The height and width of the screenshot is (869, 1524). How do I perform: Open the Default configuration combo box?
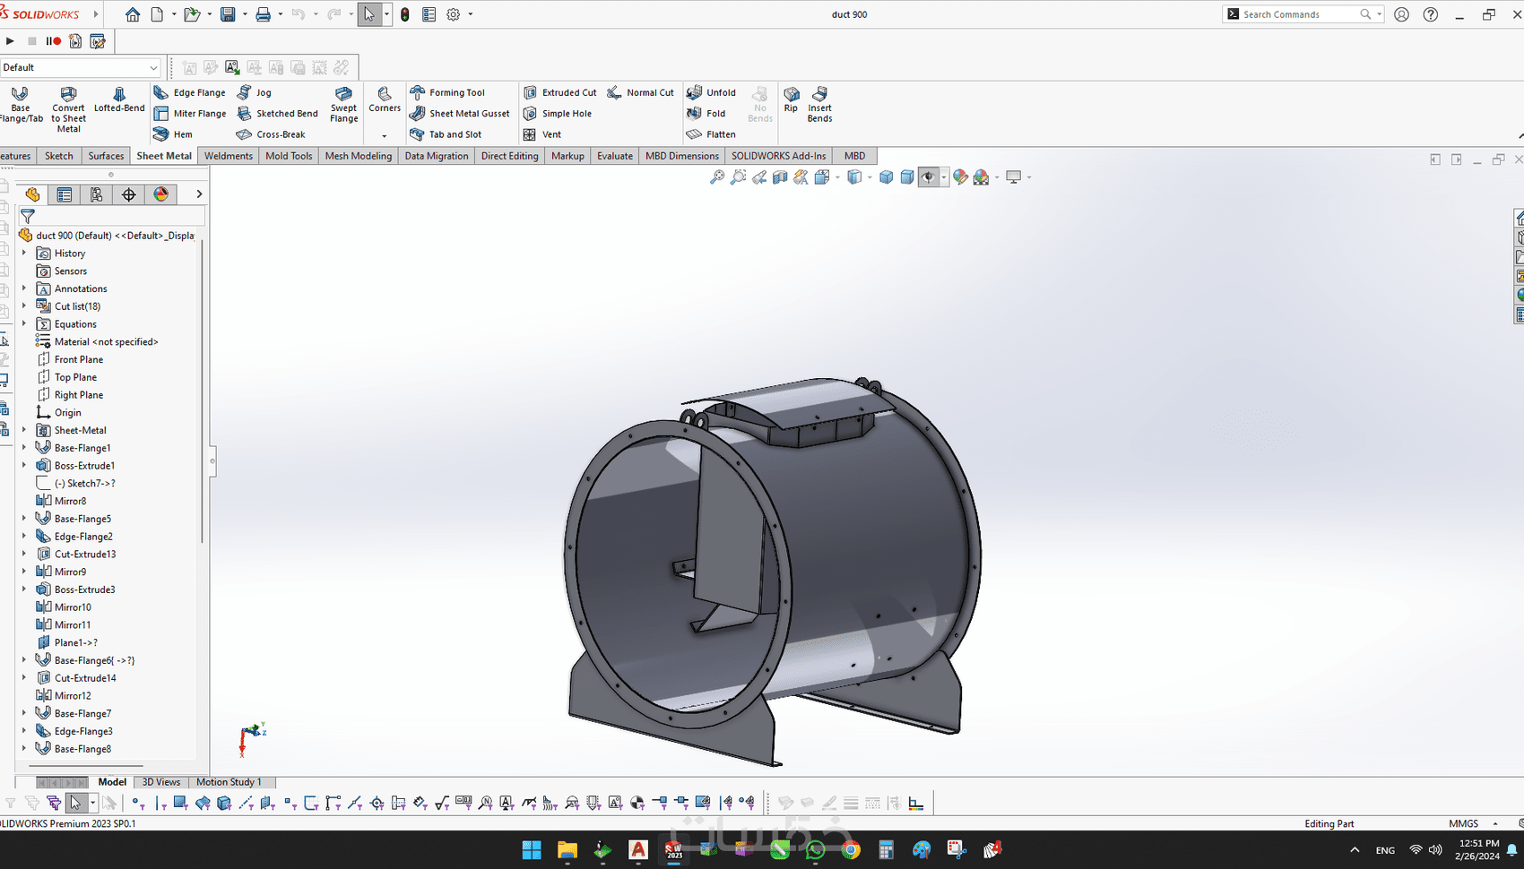point(80,67)
